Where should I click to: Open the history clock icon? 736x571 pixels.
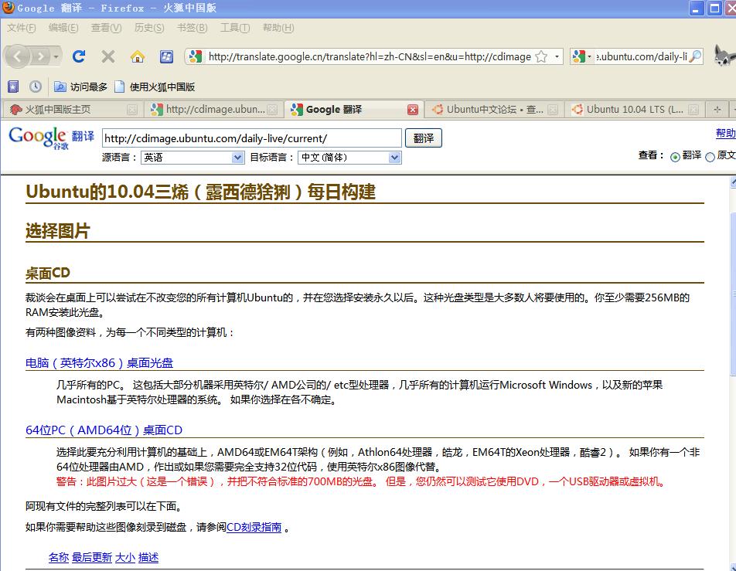36,87
